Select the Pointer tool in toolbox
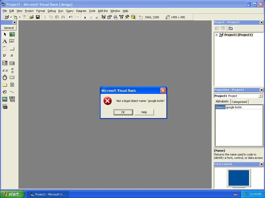 (5, 34)
